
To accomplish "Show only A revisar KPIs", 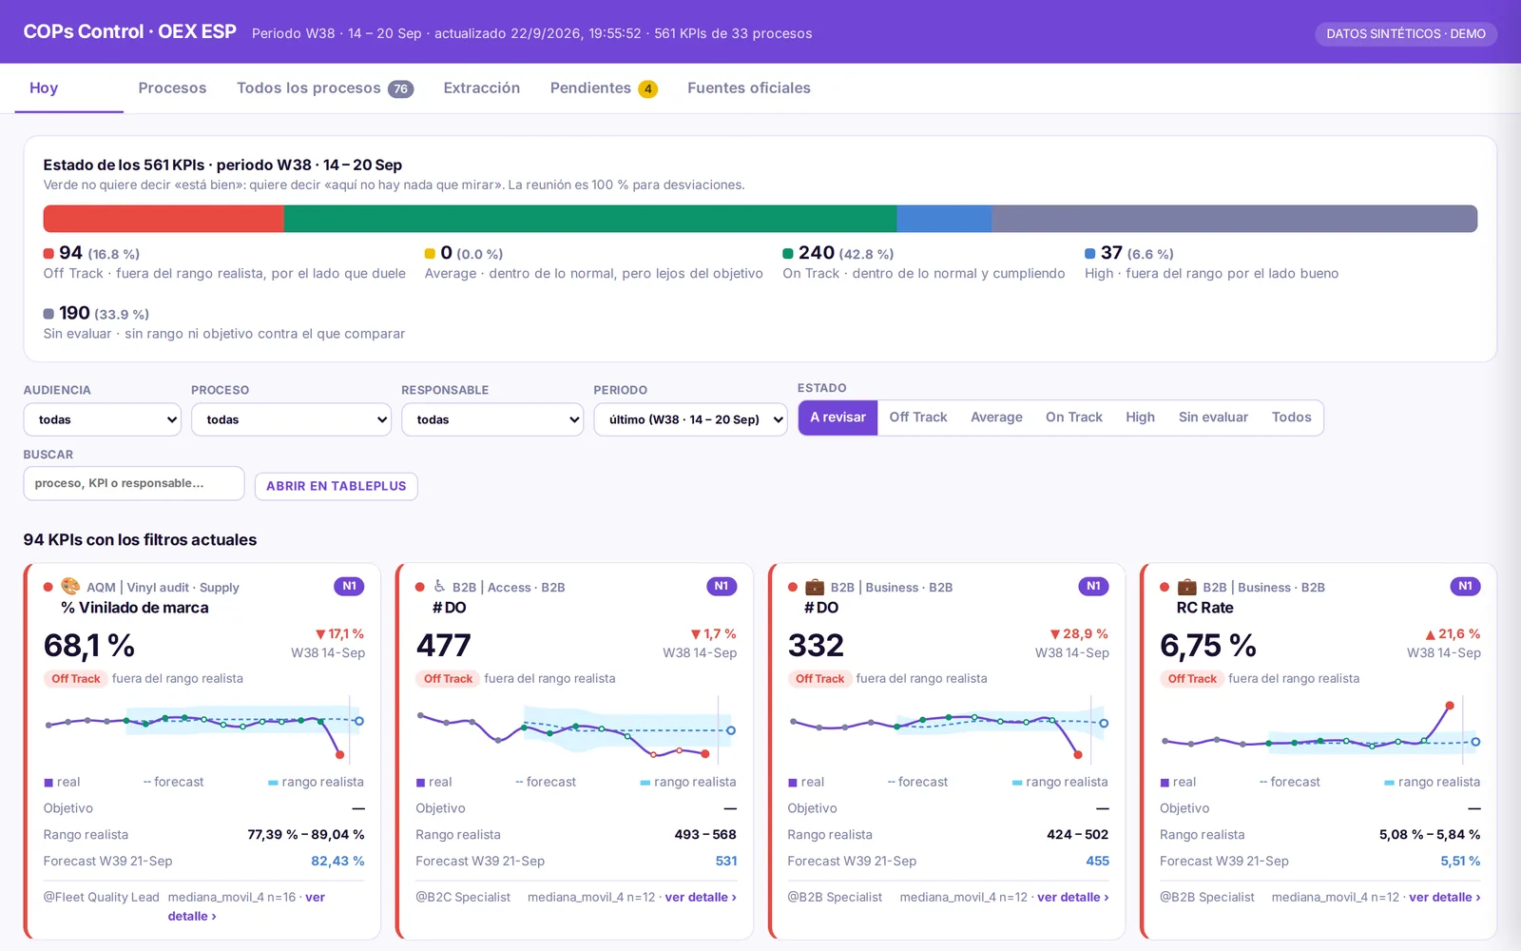I will click(x=838, y=417).
